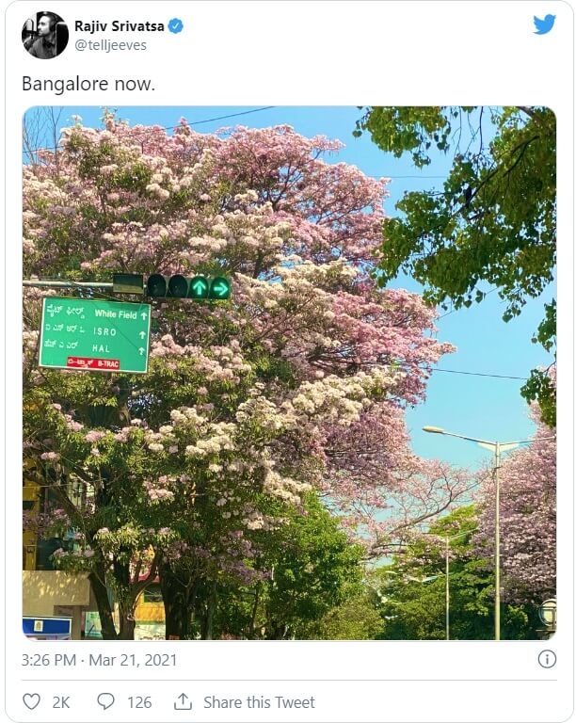The height and width of the screenshot is (723, 576).
Task: Open replies via speech bubble icon
Action: click(x=105, y=701)
